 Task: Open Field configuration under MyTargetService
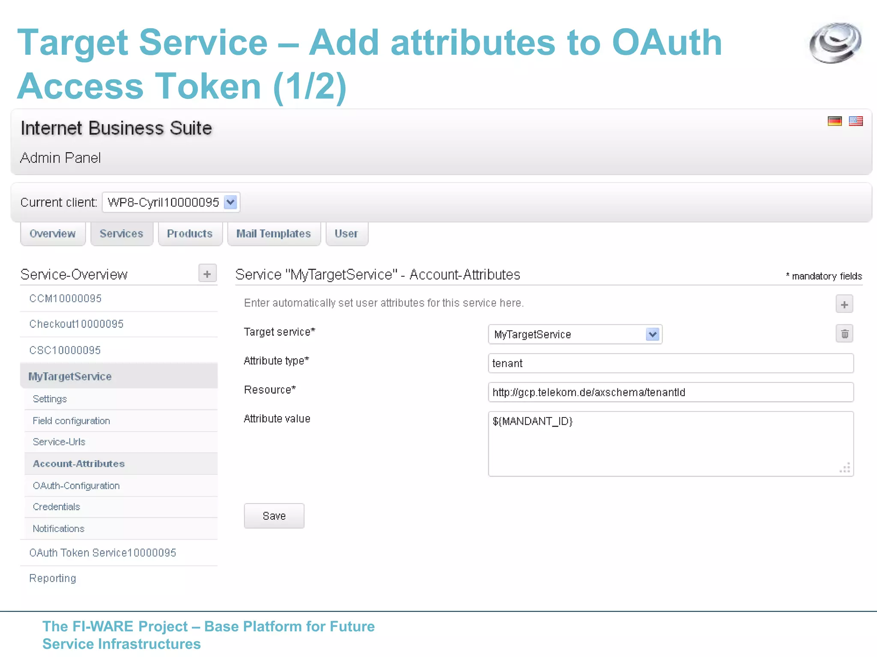coord(121,421)
